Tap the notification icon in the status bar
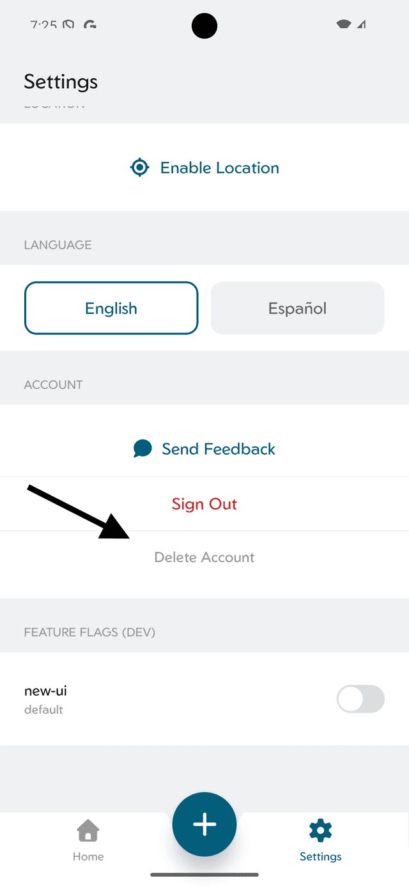 (70, 24)
